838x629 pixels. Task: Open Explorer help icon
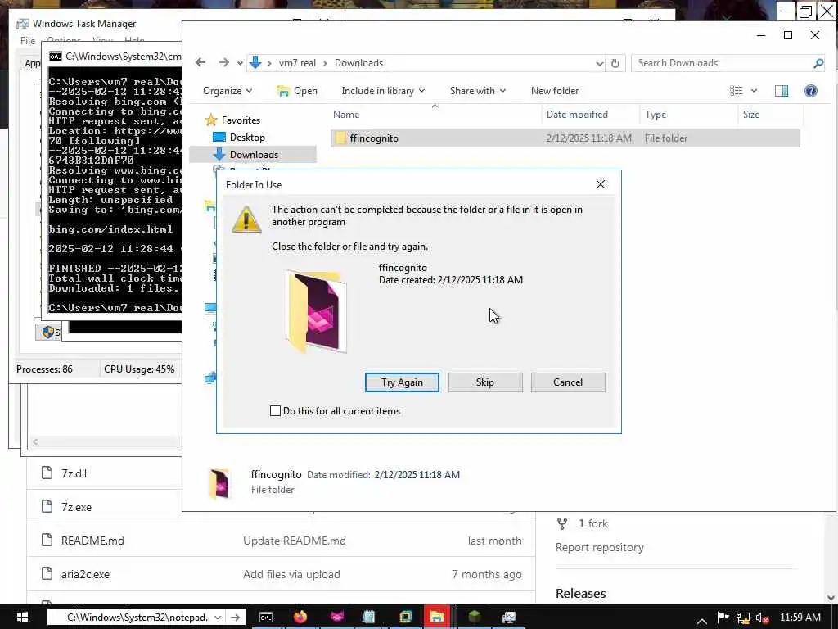point(811,91)
